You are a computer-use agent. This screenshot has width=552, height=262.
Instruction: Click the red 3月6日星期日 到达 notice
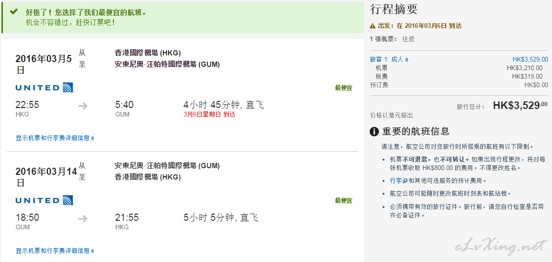[209, 115]
